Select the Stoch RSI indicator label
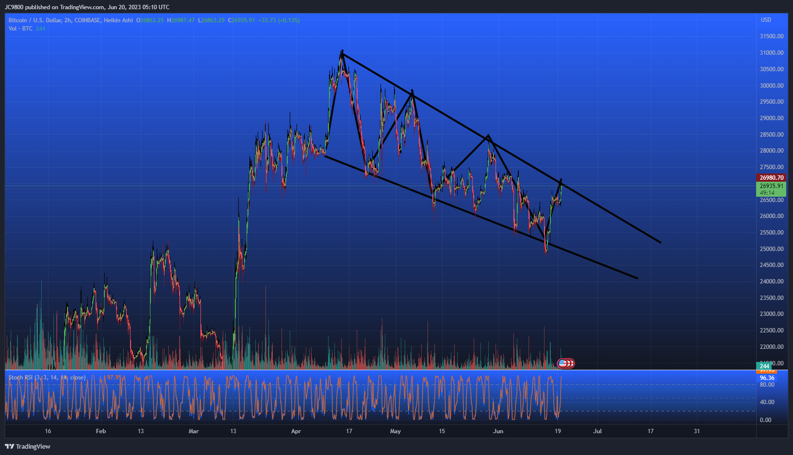Image resolution: width=793 pixels, height=455 pixels. 47,377
